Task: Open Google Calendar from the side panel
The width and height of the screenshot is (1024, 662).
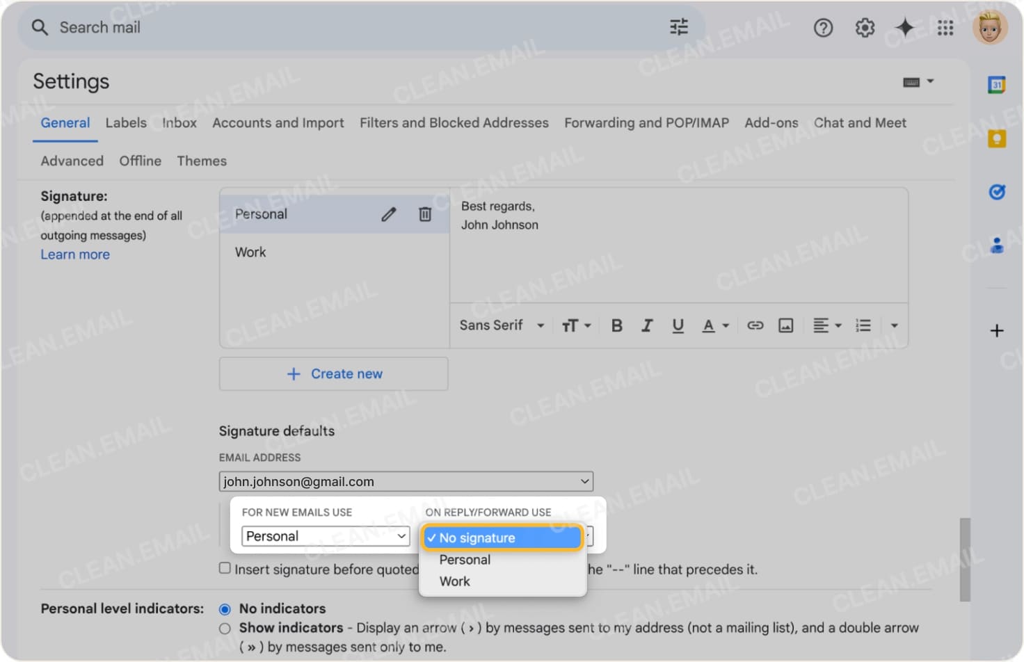Action: 997,84
